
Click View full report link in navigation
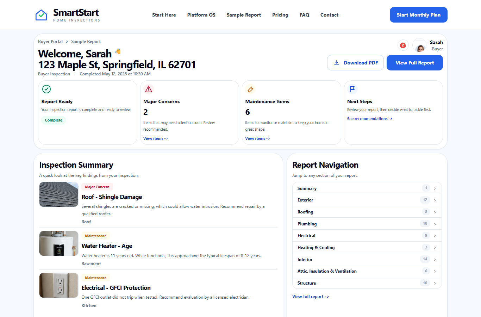[311, 297]
